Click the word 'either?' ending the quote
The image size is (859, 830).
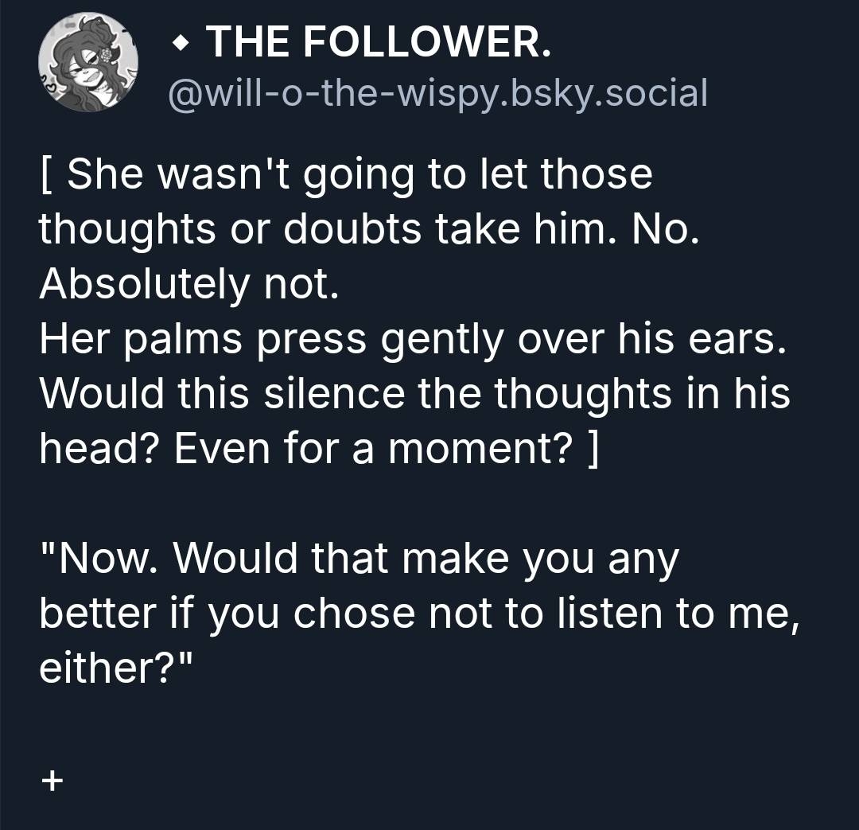point(116,667)
